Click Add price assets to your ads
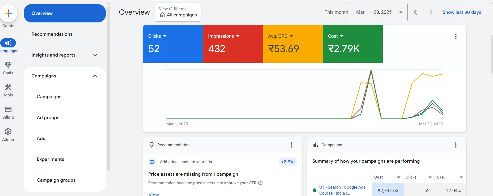 click(186, 162)
